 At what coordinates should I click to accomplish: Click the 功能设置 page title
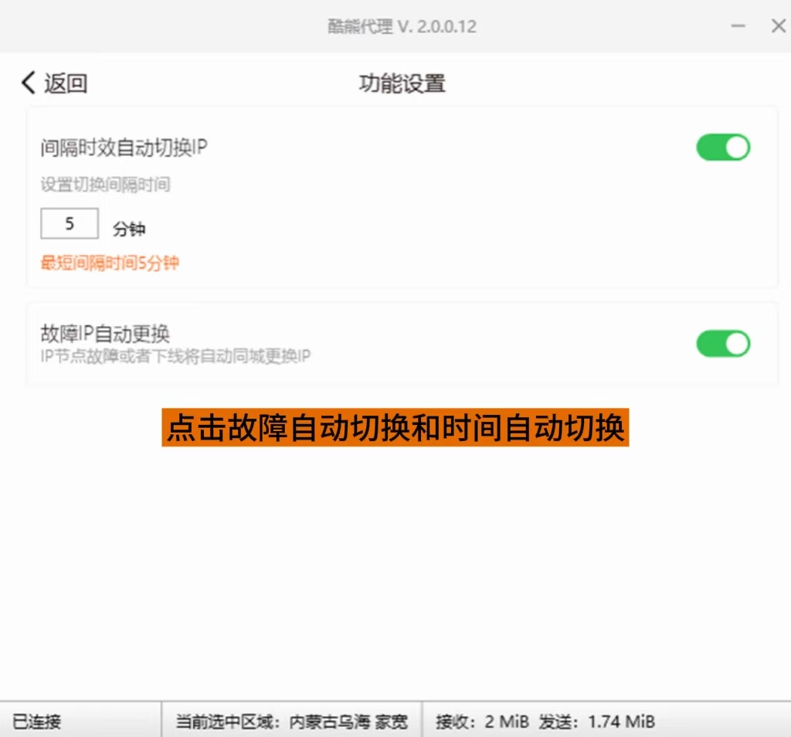[x=402, y=83]
